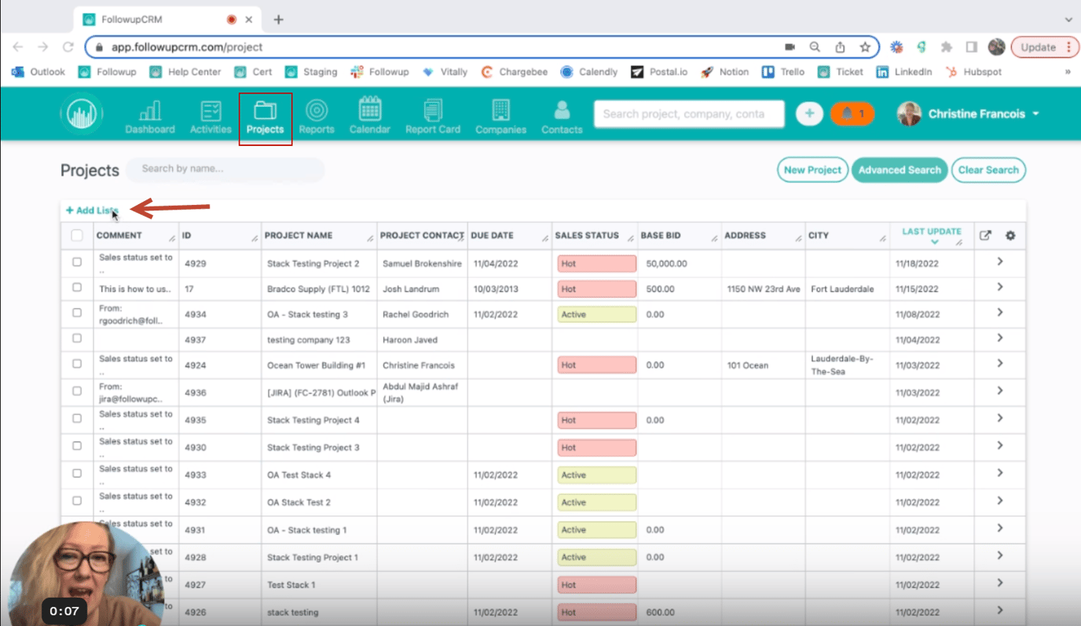Select the Activities icon
The image size is (1081, 626).
pos(210,114)
